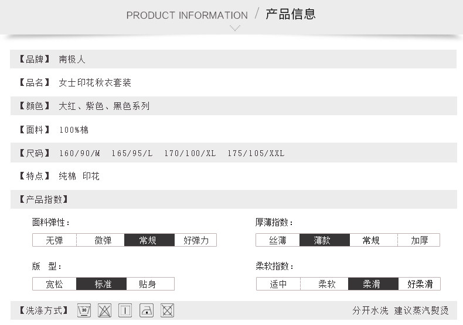Click the brand name 南极人
The height and width of the screenshot is (325, 463).
pos(72,59)
